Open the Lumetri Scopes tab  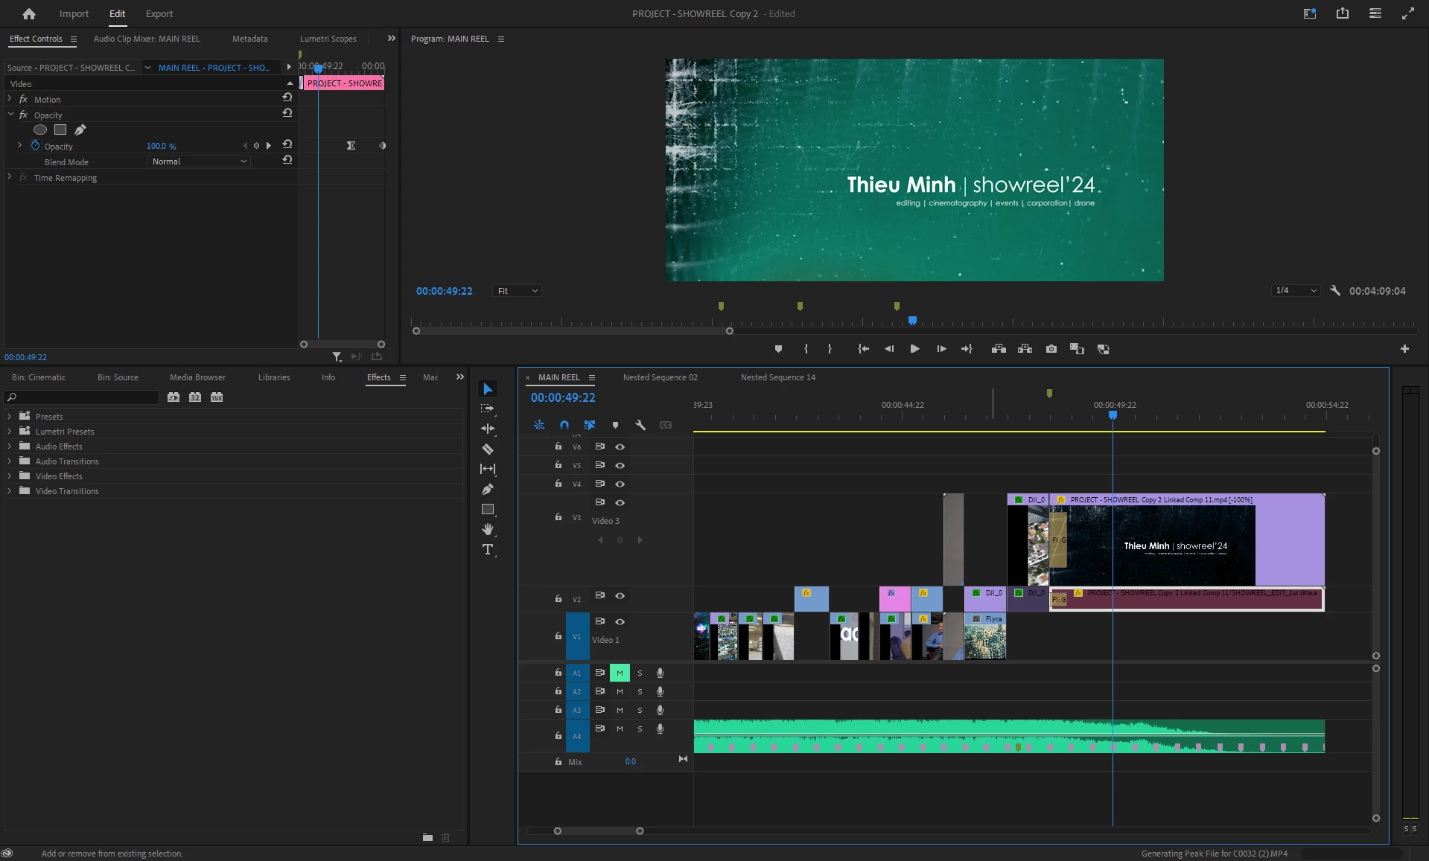click(328, 39)
